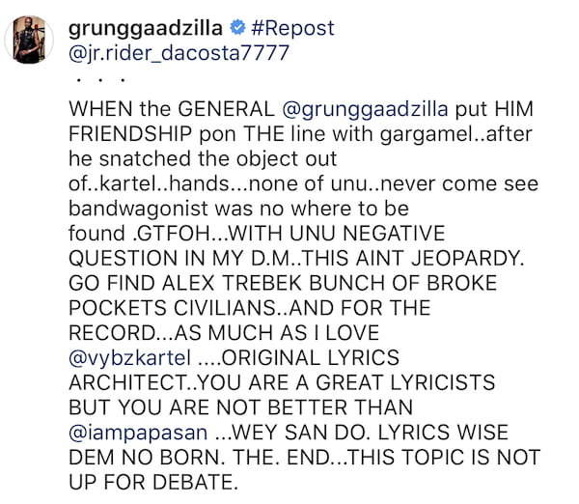Open the @vybzkartel mention link
579x504 pixels.
(x=130, y=358)
